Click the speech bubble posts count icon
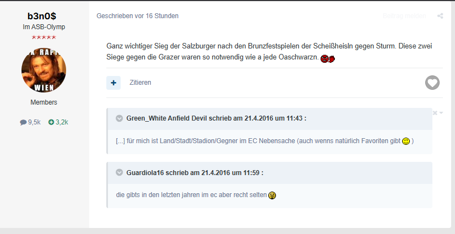Image resolution: width=455 pixels, height=234 pixels. [x=23, y=122]
